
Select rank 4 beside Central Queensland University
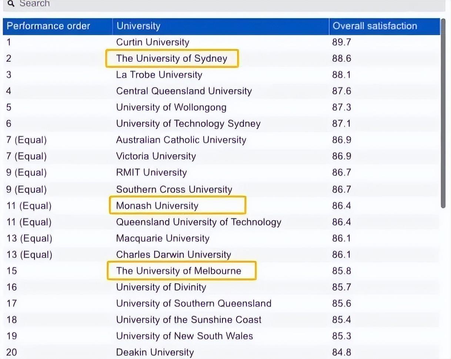coord(9,91)
